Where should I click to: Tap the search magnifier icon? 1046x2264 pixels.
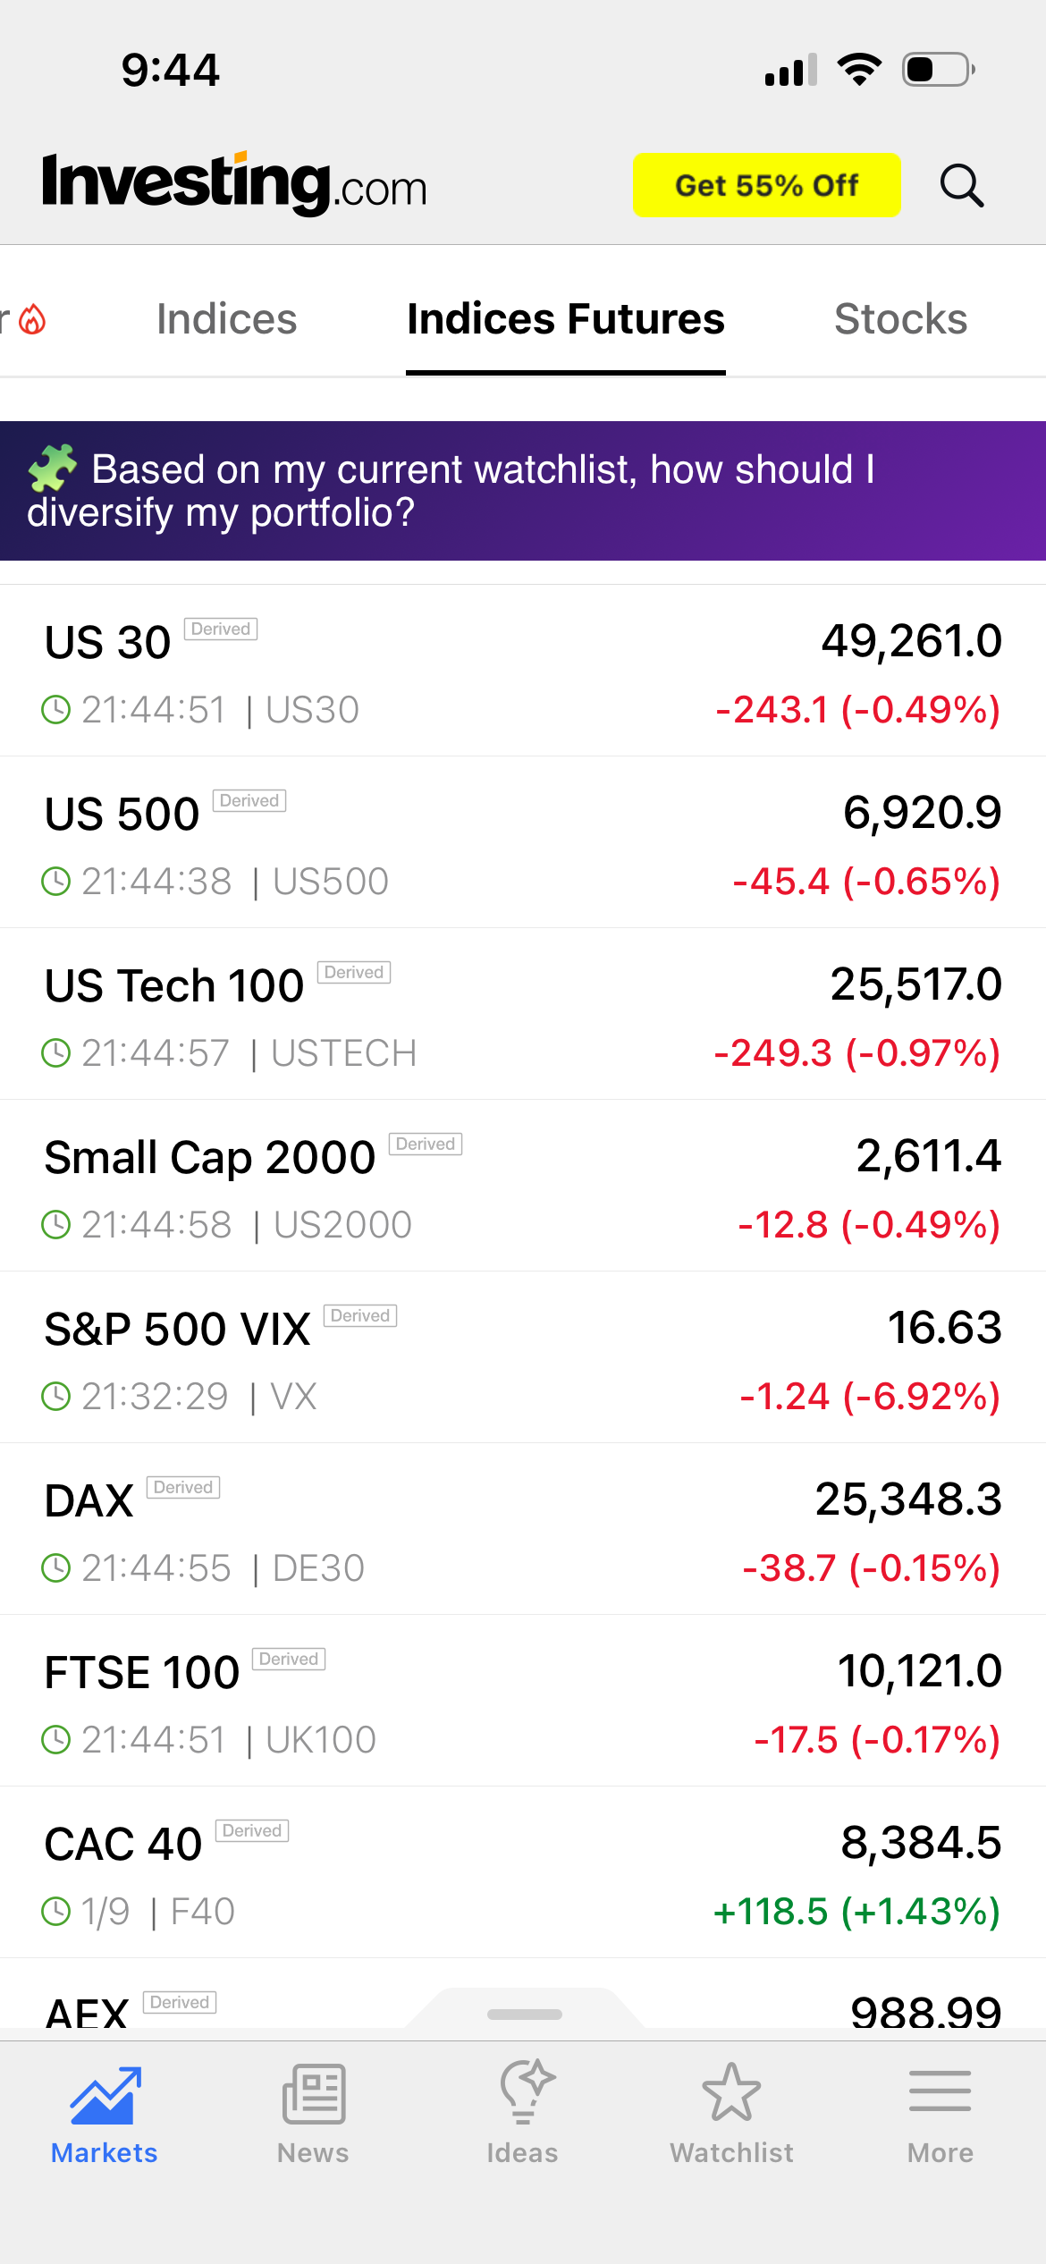tap(962, 186)
